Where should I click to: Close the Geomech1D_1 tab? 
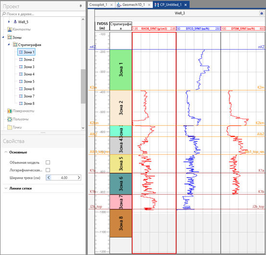coord(149,5)
